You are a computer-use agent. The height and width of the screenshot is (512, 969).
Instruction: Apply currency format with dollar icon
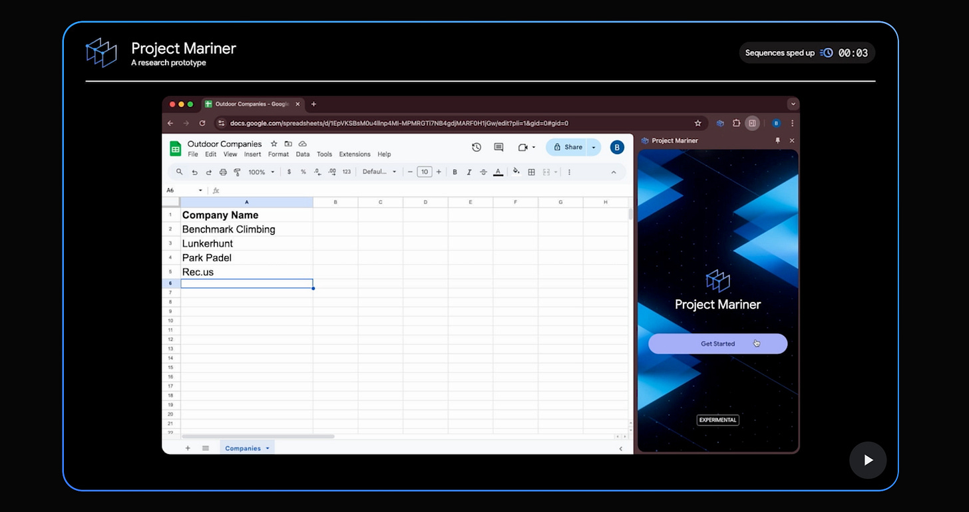pos(289,172)
